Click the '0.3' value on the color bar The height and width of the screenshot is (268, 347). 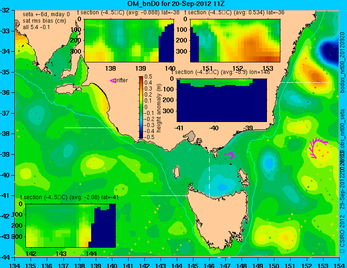(148, 89)
